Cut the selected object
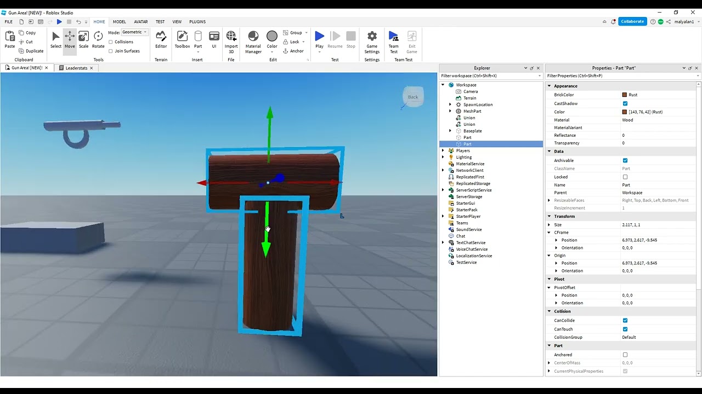Image resolution: width=702 pixels, height=394 pixels. [26, 42]
